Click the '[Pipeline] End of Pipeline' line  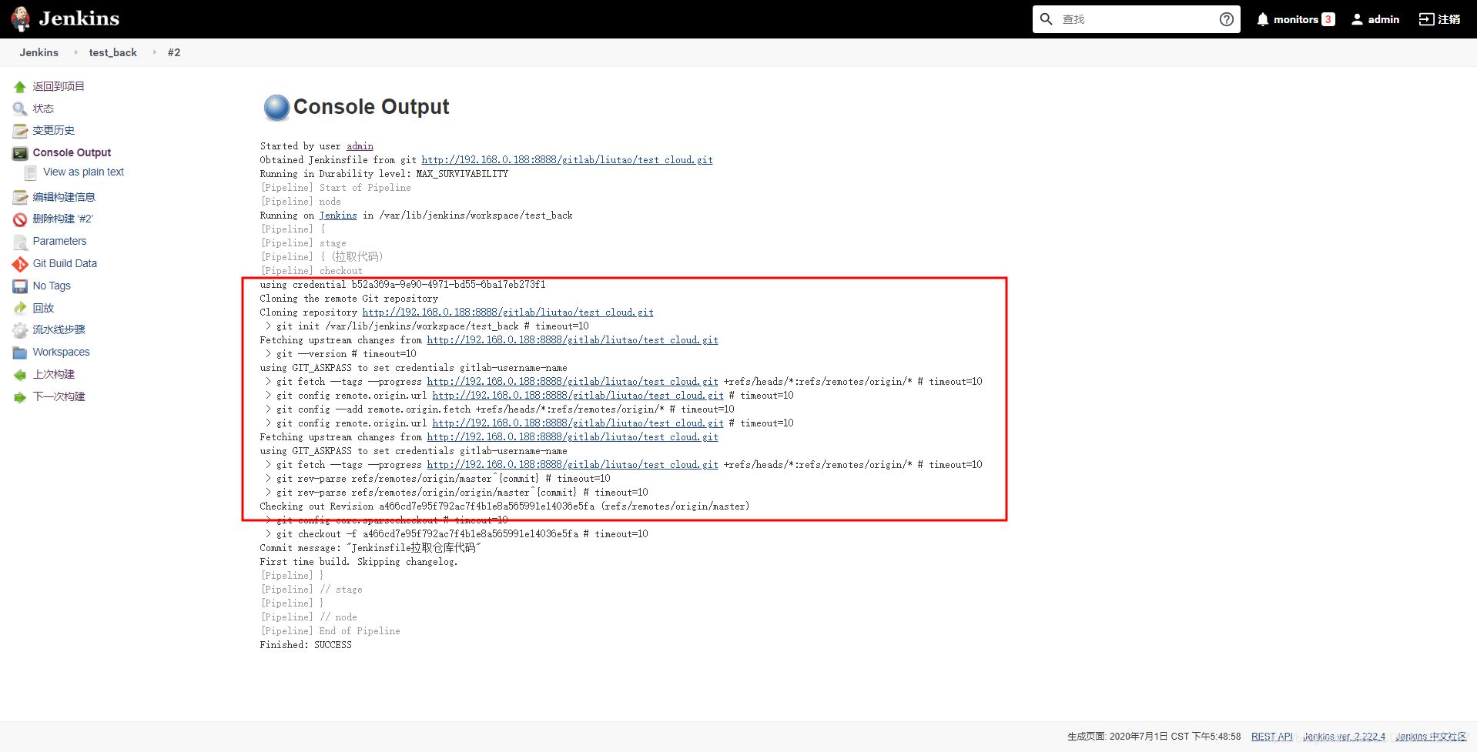click(330, 631)
